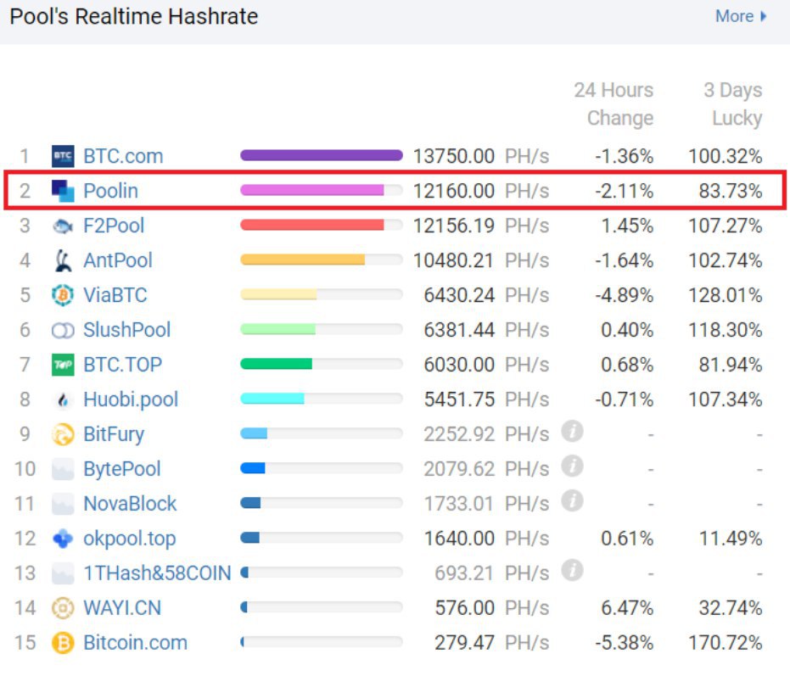Screen dimensions: 790x676
Task: Open the SlushPool pool link
Action: coord(127,330)
